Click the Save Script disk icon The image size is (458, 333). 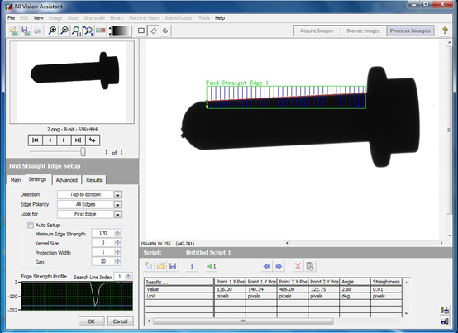(x=173, y=266)
